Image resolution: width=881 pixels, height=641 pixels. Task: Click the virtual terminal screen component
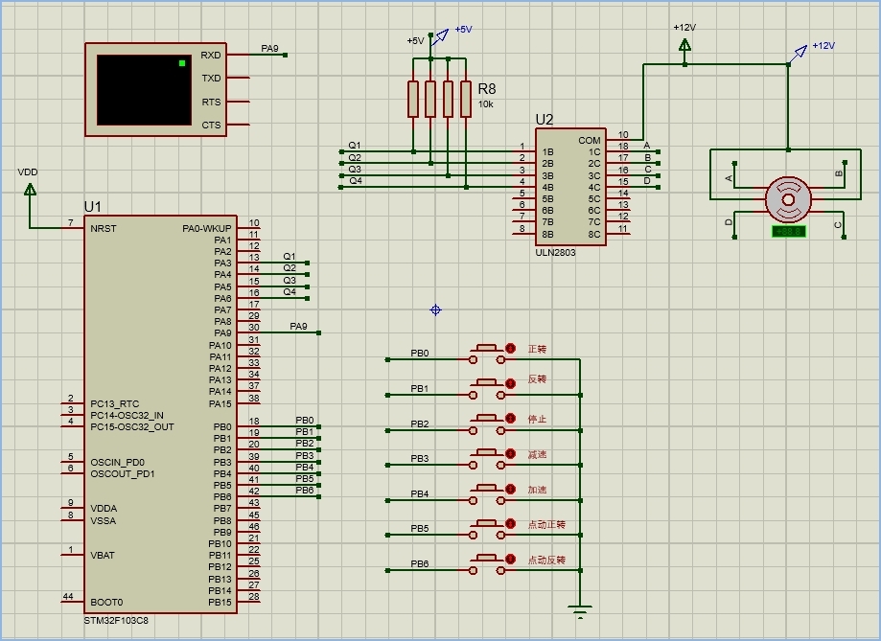click(144, 90)
